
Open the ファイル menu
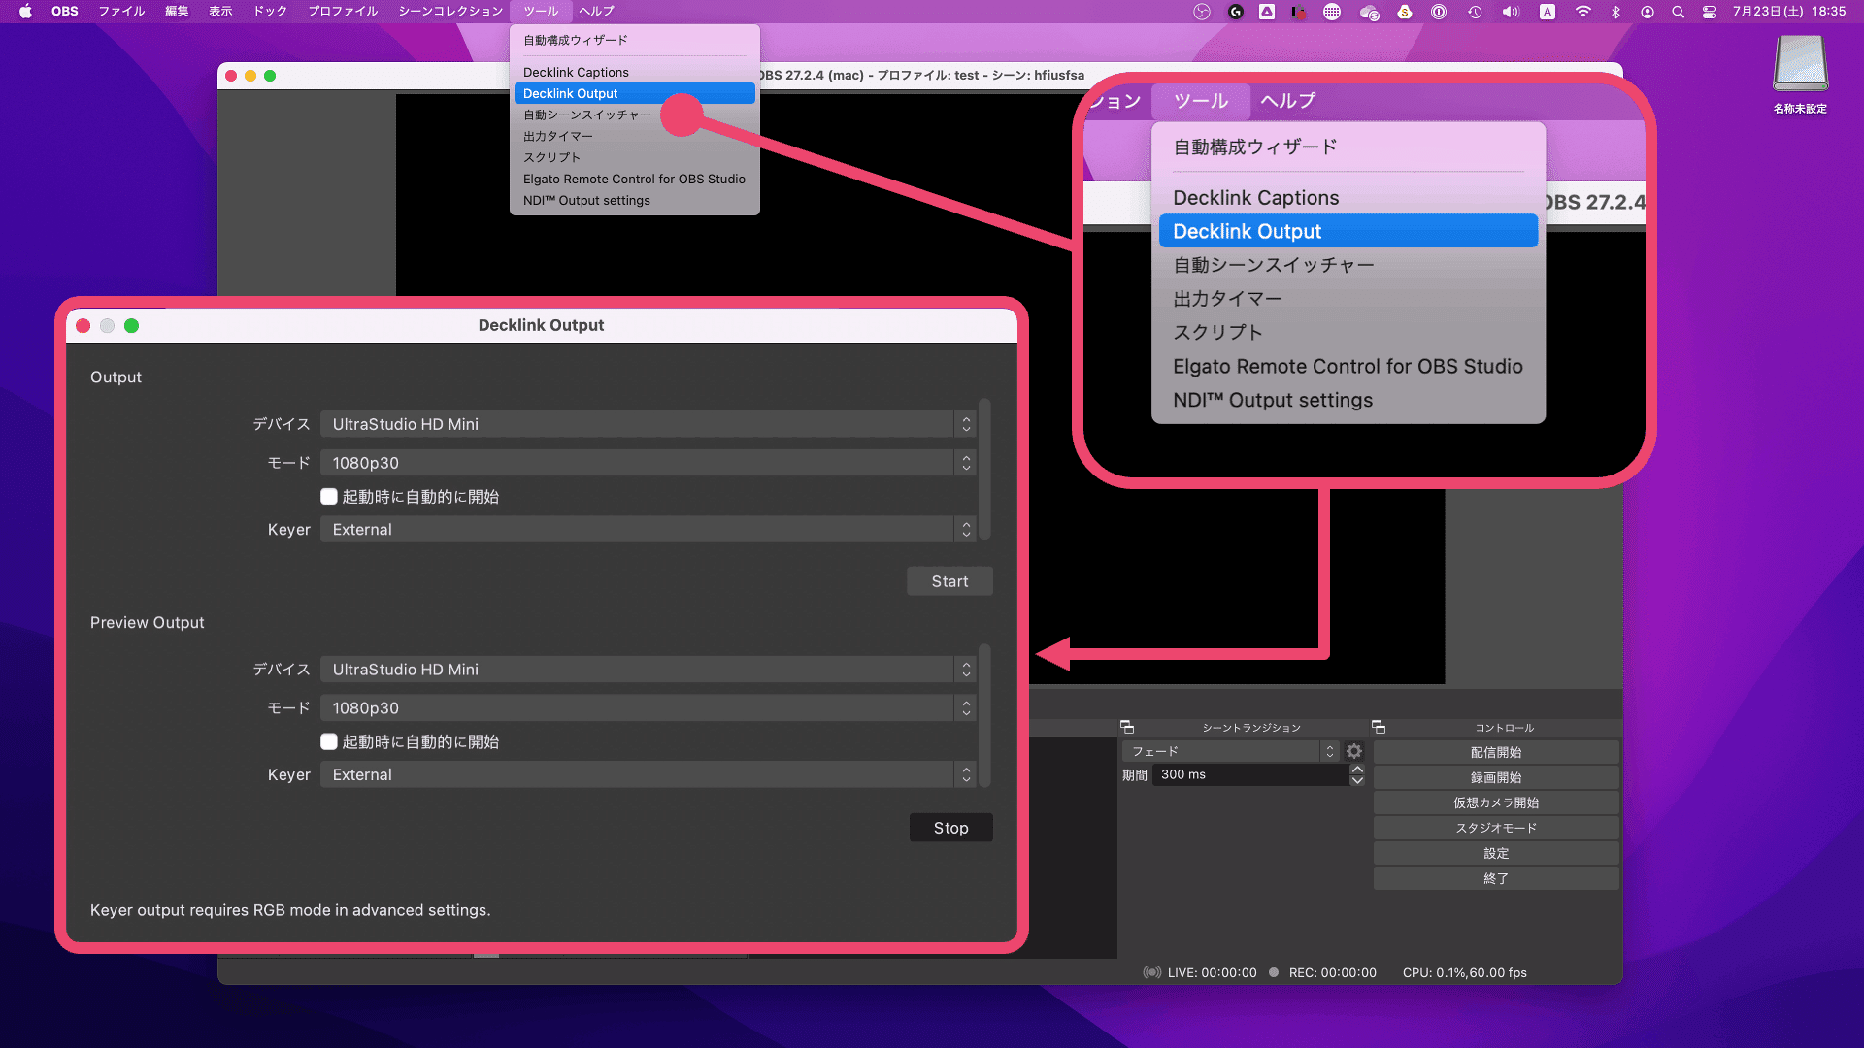(121, 12)
